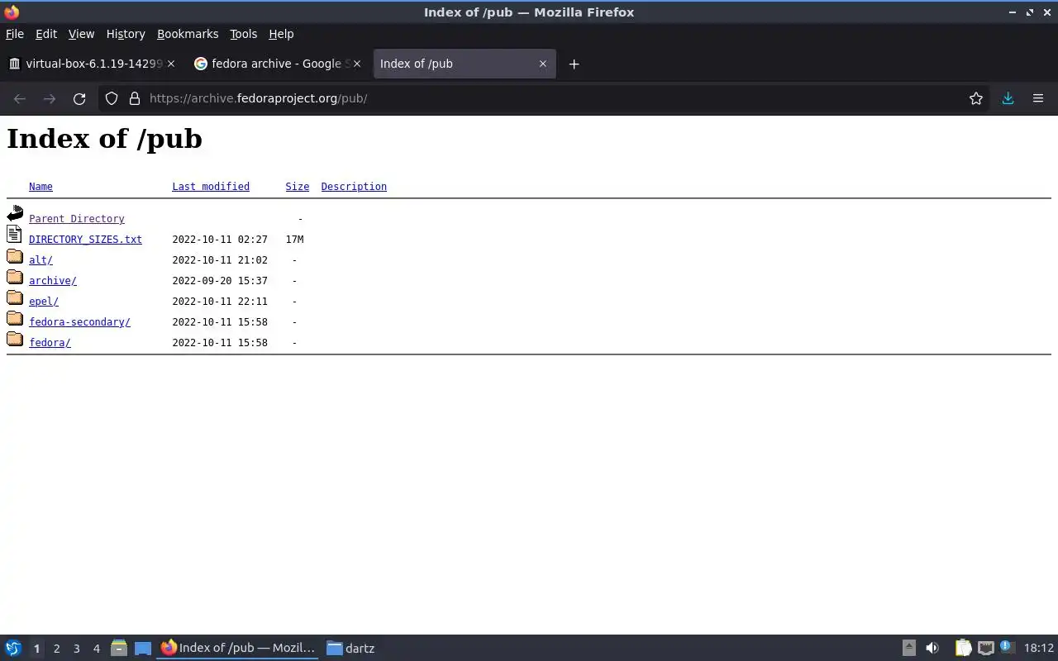This screenshot has height=661, width=1058.
Task: Click the removable media eject tray icon
Action: (x=908, y=649)
